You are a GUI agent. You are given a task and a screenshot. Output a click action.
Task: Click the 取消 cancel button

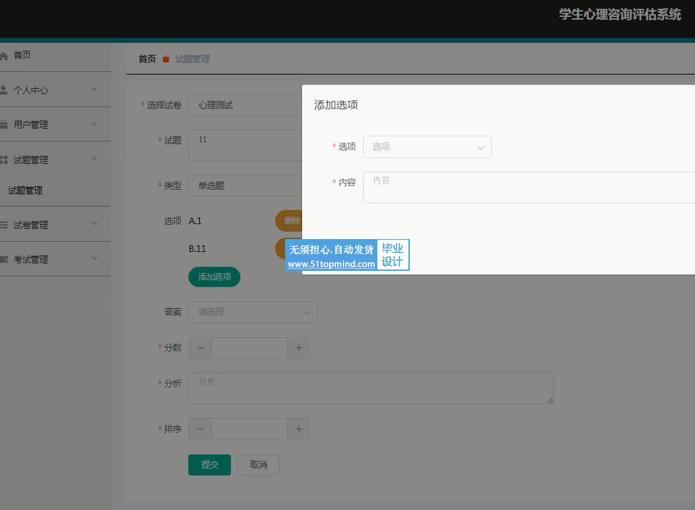(x=258, y=465)
